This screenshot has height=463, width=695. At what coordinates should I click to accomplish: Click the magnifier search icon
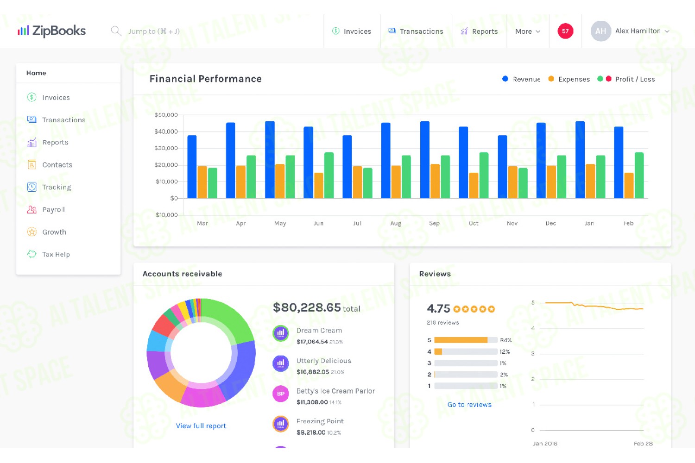(x=116, y=31)
